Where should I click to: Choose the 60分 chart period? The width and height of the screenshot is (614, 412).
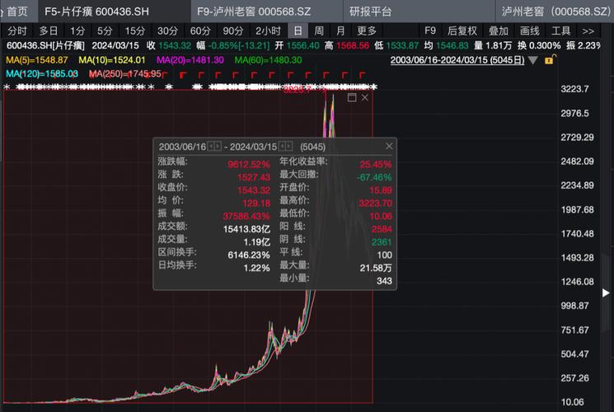point(200,31)
